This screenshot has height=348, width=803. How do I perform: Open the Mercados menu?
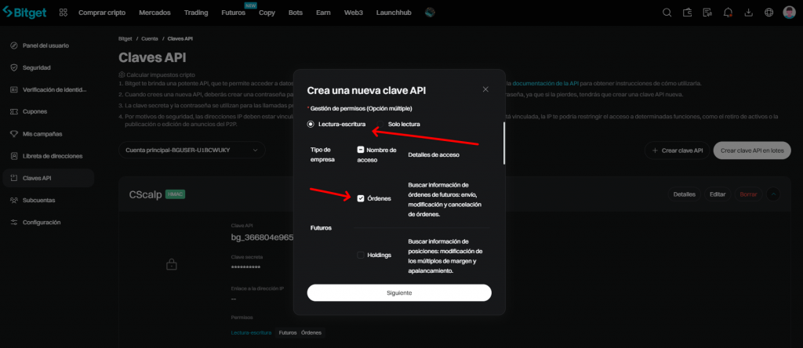pos(155,13)
